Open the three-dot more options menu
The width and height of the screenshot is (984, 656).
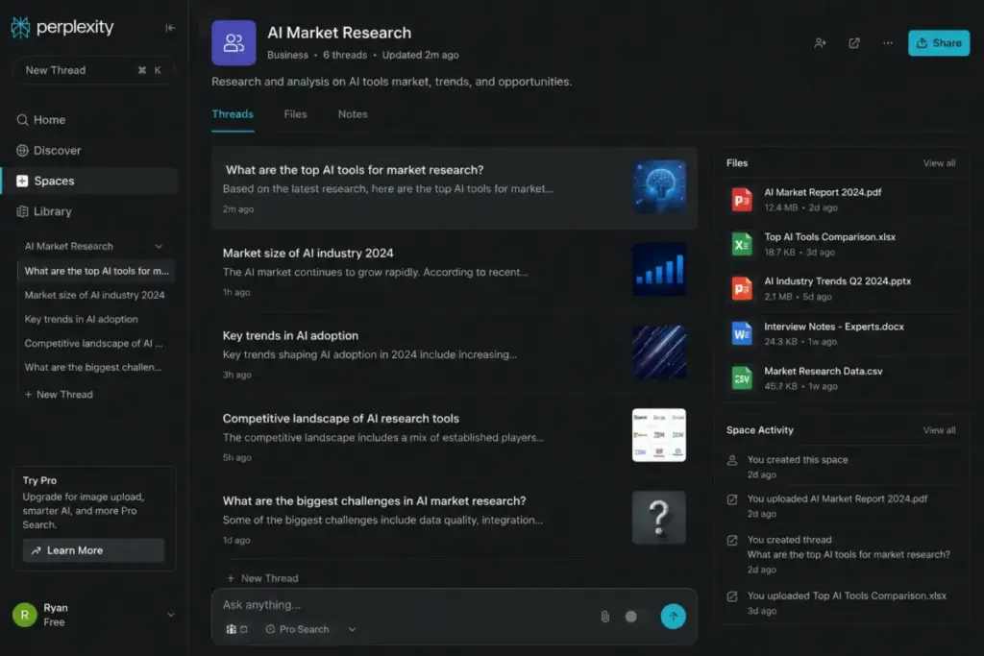point(887,43)
